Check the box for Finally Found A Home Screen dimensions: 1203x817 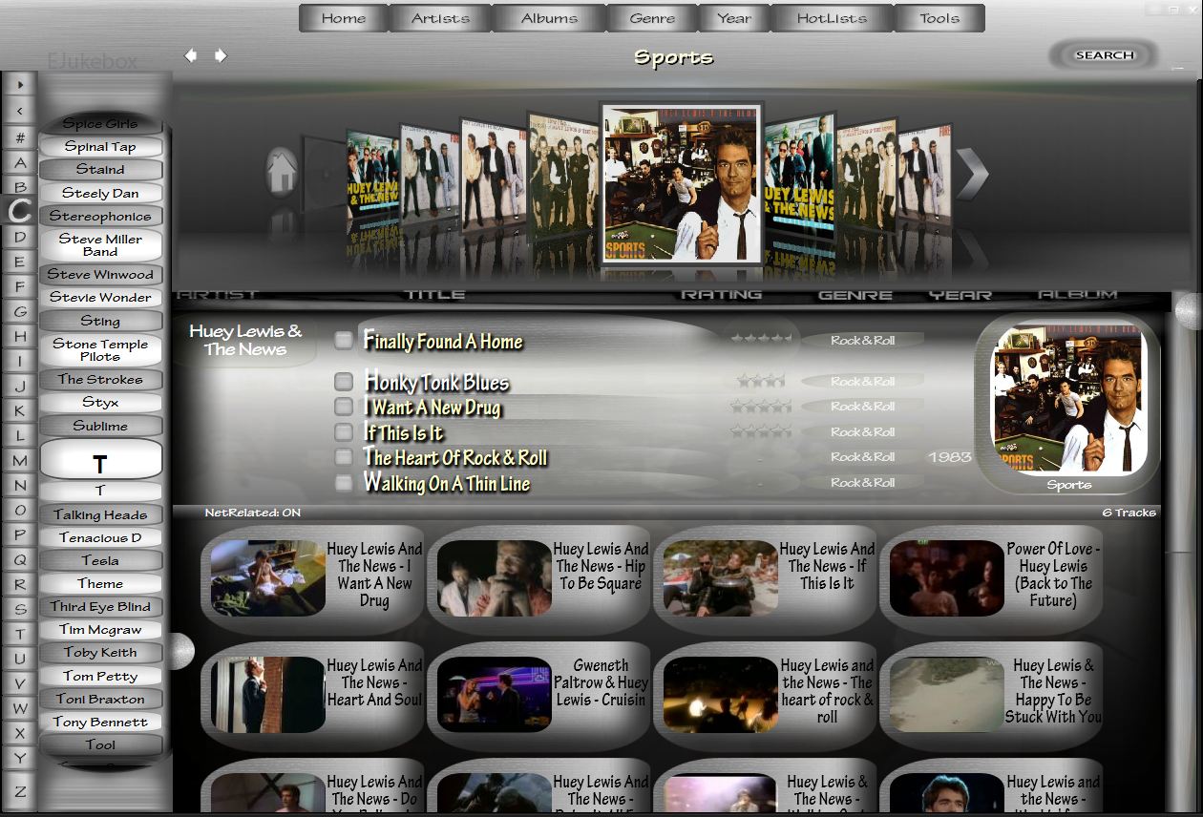[344, 341]
